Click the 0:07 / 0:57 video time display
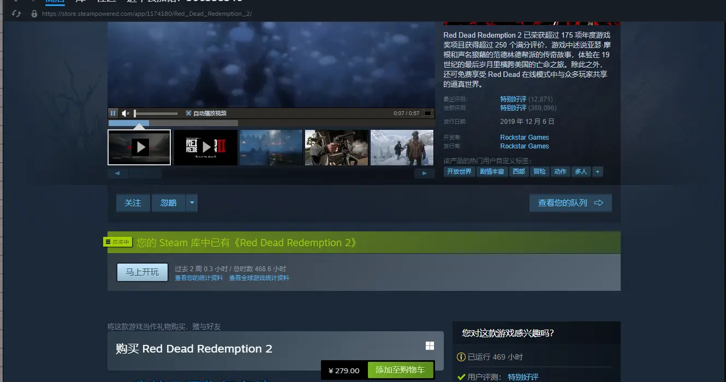The height and width of the screenshot is (382, 726). pos(406,114)
